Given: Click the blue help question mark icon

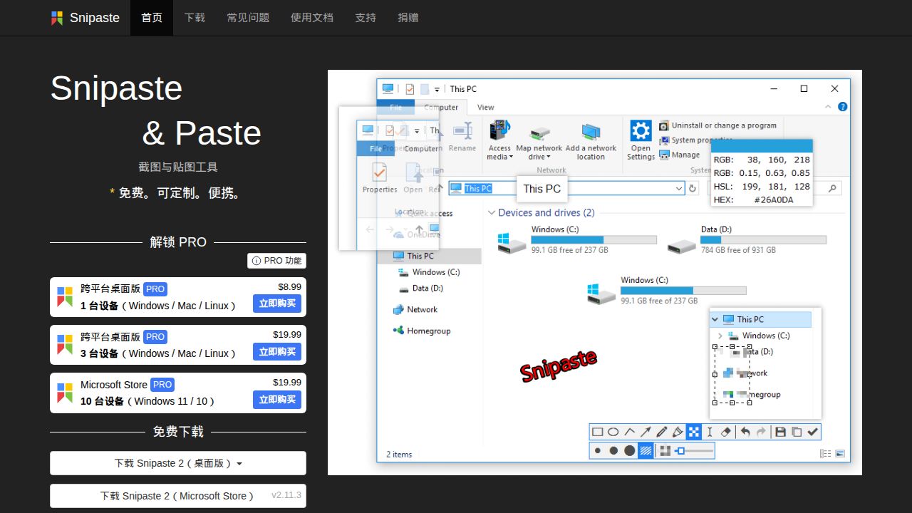Looking at the screenshot, I should 843,107.
